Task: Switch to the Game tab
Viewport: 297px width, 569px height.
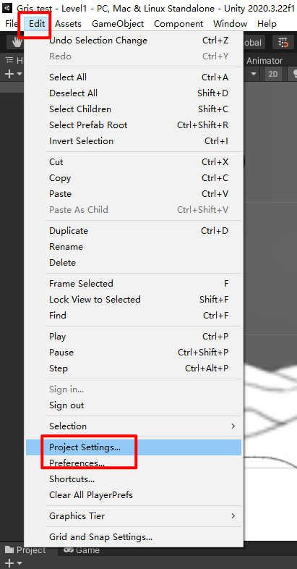Action: click(x=82, y=549)
